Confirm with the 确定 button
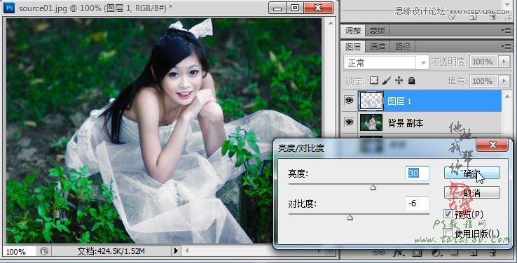This screenshot has width=517, height=263. pyautogui.click(x=472, y=173)
